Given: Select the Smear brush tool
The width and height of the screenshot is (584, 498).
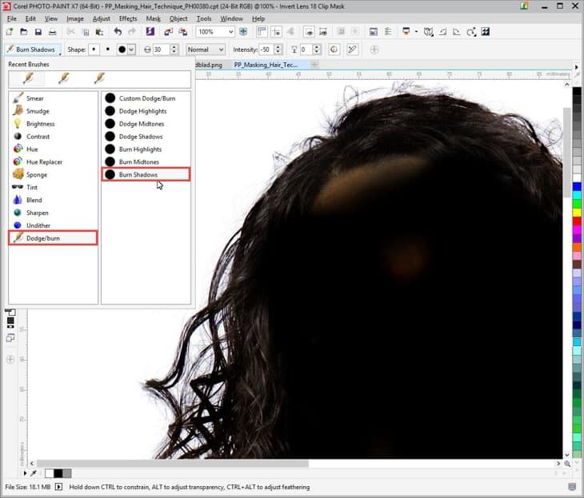Looking at the screenshot, I should [34, 98].
